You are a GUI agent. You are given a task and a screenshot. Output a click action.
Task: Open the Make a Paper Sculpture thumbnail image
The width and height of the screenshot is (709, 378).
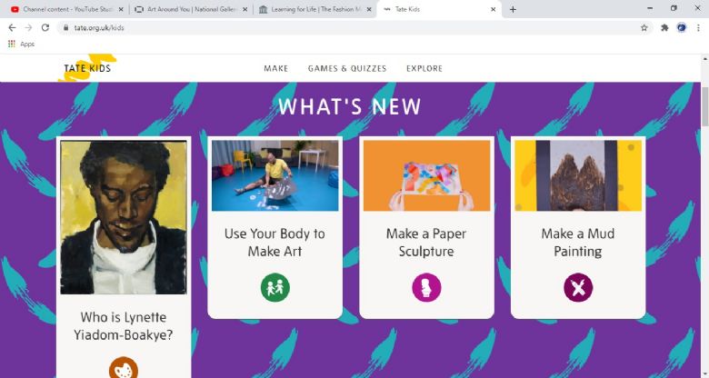click(x=426, y=175)
